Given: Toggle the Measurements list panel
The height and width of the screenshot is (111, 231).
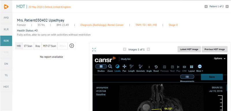Looking at the screenshot, I should click(187, 78).
